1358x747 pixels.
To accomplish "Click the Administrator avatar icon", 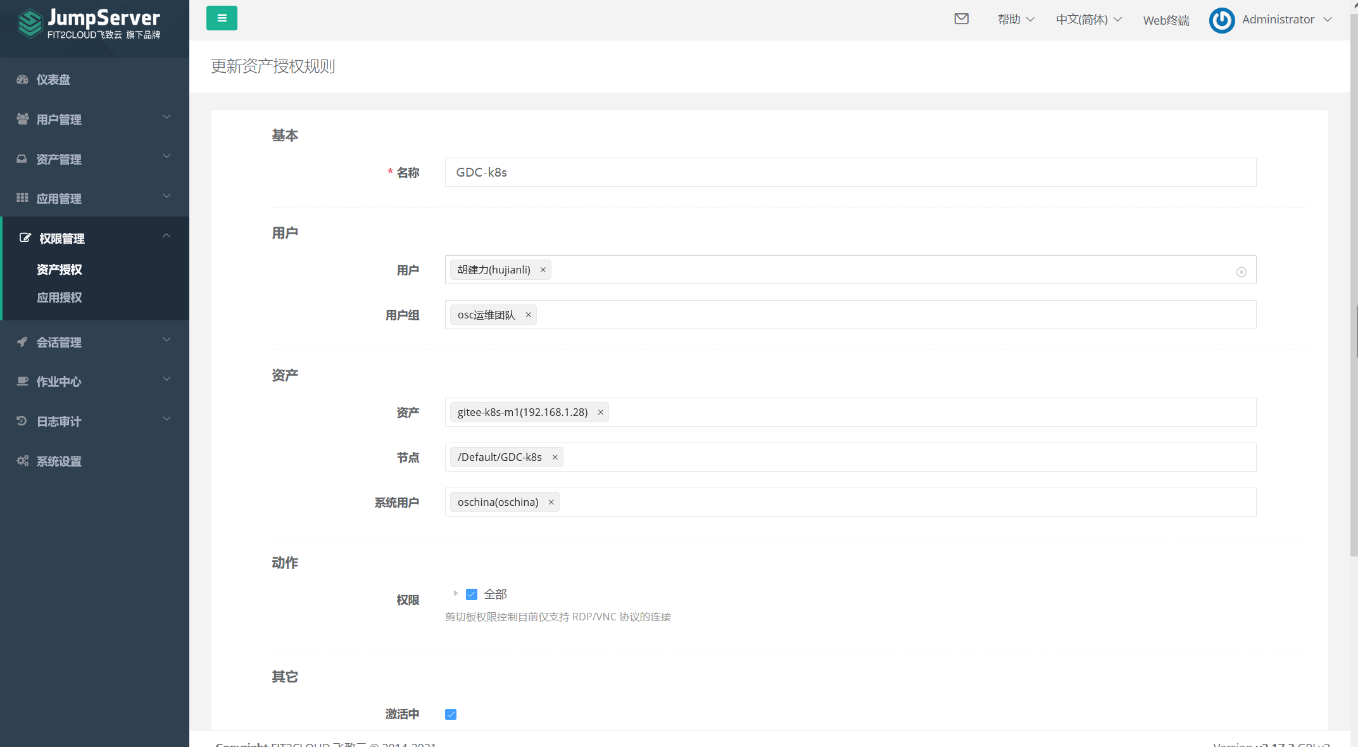I will (1222, 20).
